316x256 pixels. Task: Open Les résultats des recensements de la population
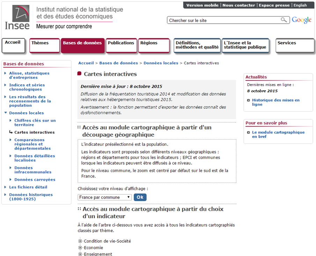pyautogui.click(x=30, y=101)
